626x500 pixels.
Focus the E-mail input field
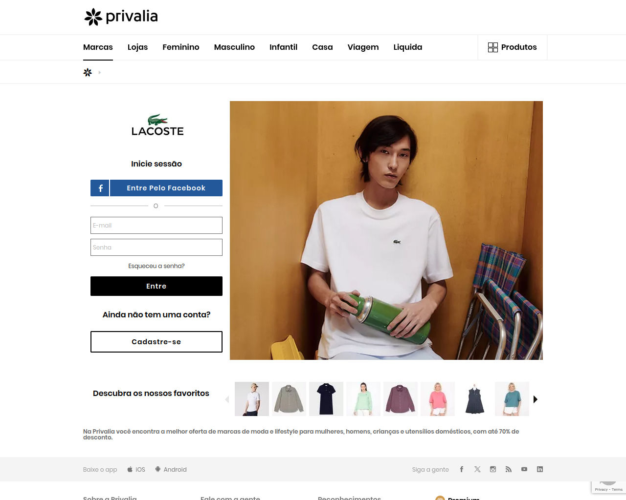tap(156, 226)
